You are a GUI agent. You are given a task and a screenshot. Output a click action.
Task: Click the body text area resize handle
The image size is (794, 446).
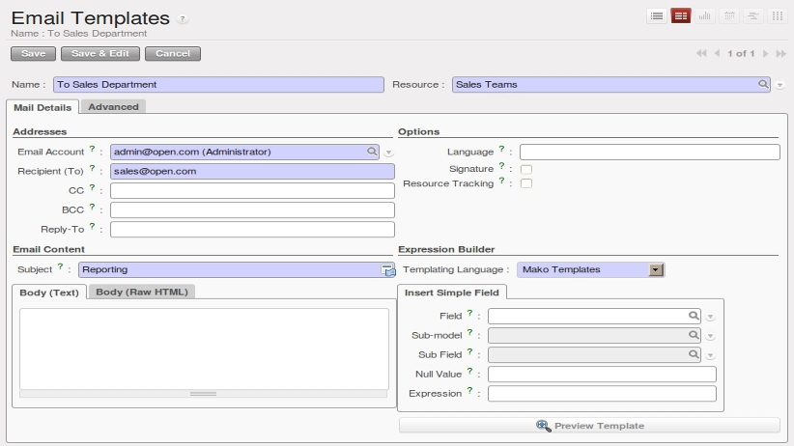(203, 393)
